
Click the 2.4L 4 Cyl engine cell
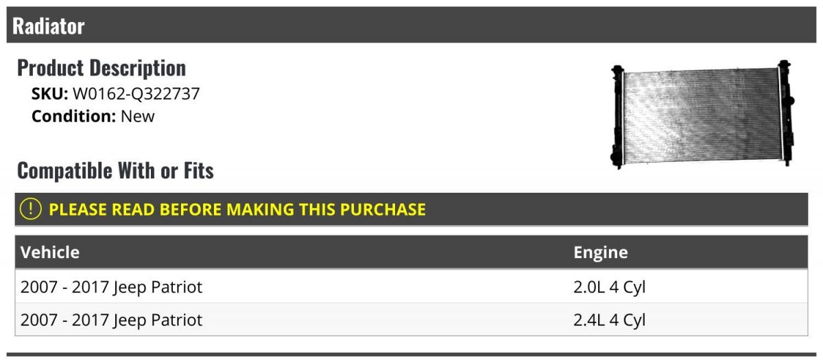[610, 320]
